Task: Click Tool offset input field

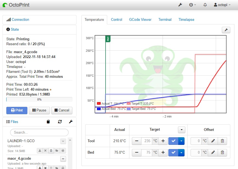Action: 196,141
